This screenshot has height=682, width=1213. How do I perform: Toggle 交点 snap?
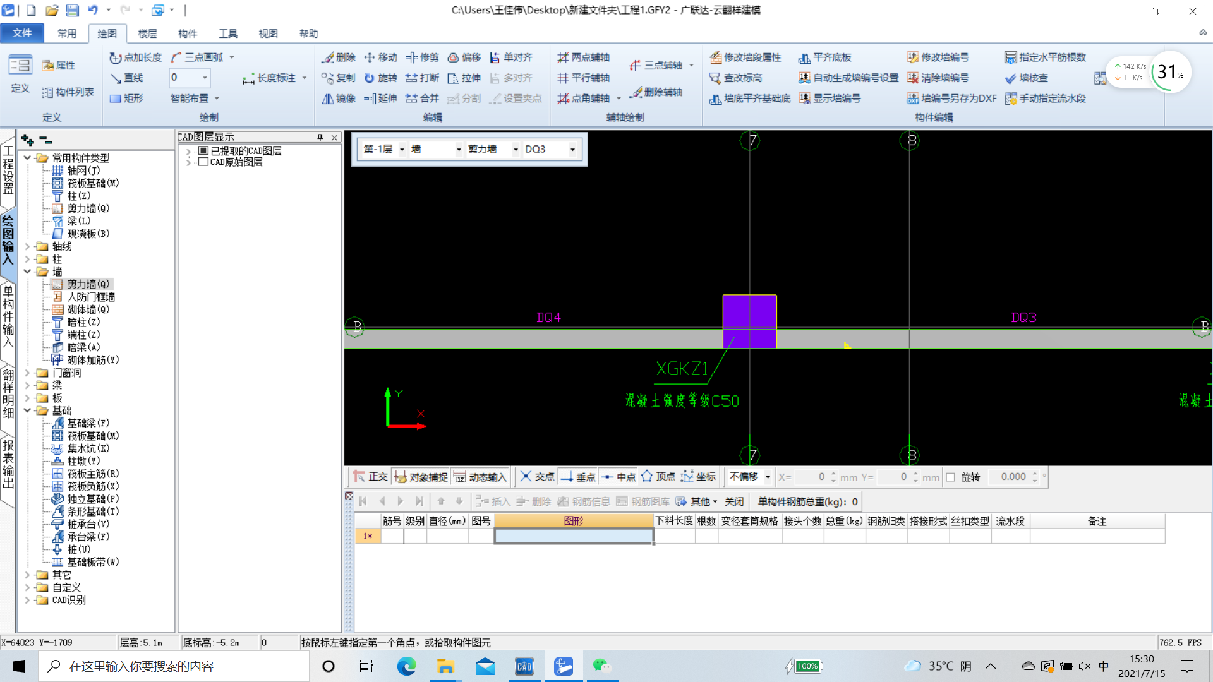(x=537, y=477)
